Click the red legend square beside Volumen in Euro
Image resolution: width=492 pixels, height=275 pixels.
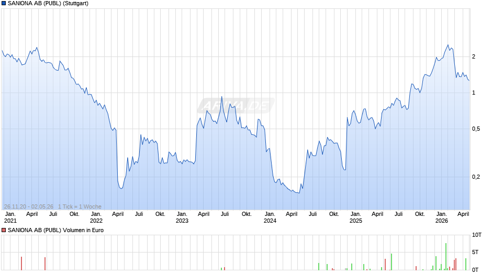pos(4,230)
